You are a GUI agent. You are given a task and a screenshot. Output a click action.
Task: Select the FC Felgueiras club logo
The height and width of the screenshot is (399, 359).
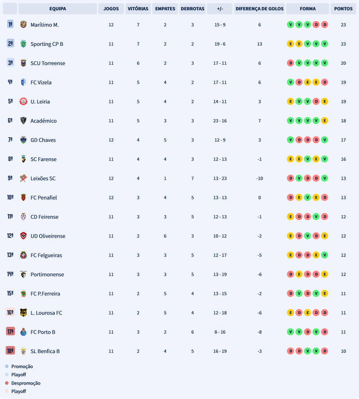(23, 255)
